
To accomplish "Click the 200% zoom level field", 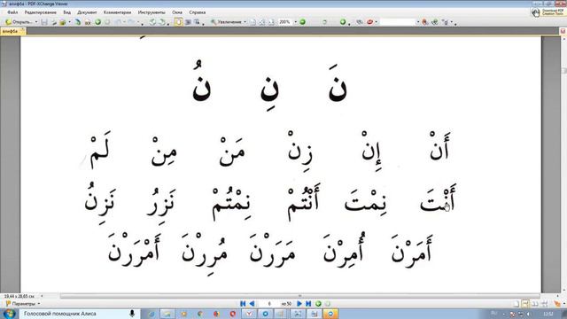I will coord(285,22).
